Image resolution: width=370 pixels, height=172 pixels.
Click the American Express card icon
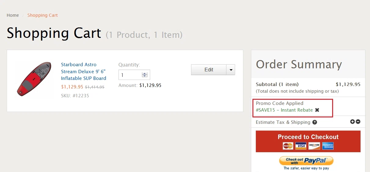point(328,146)
